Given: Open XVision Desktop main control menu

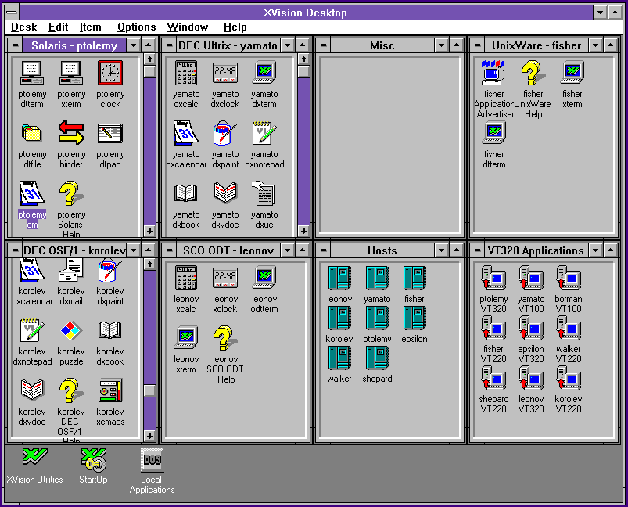Looking at the screenshot, I should [13, 12].
